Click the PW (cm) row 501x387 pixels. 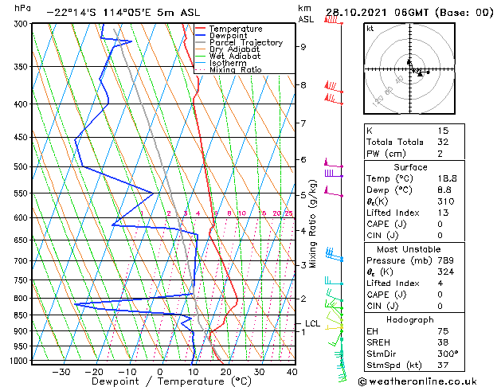point(414,154)
